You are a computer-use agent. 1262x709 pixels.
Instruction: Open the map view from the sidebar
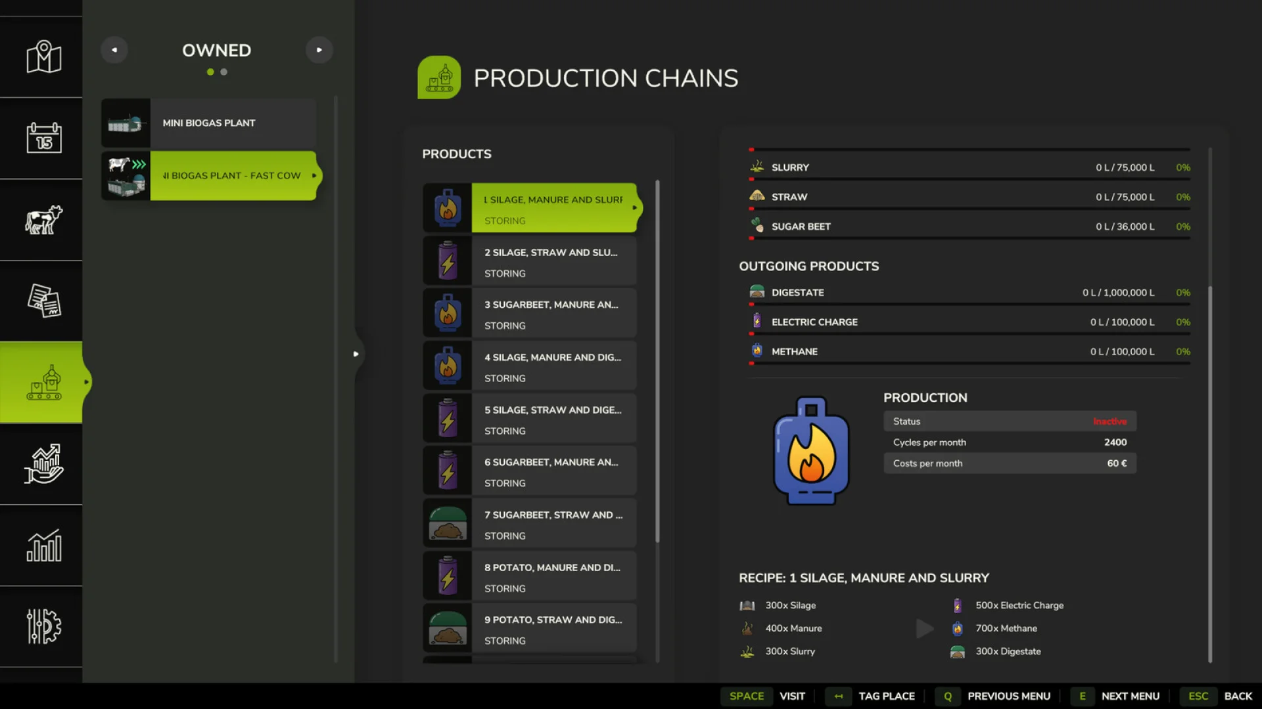coord(41,58)
